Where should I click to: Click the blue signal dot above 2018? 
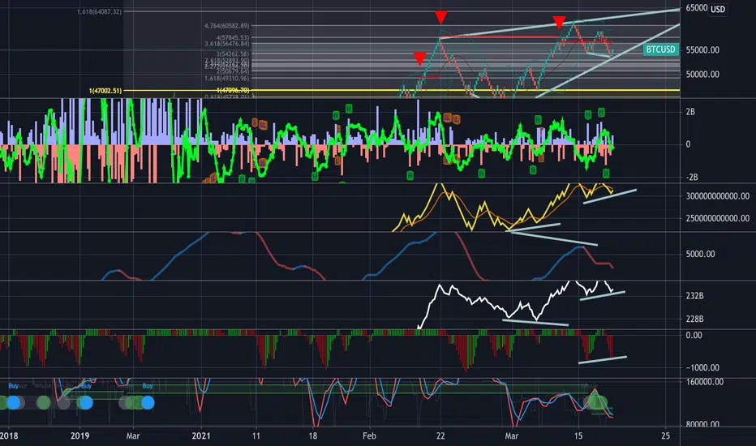click(14, 402)
